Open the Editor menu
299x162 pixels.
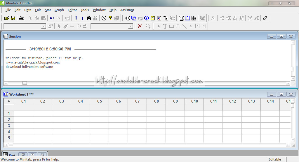pos(72,10)
